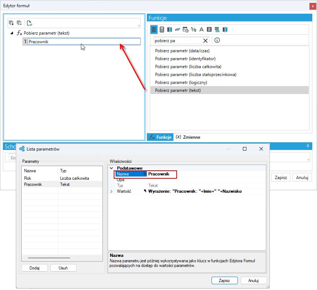Click Anuluj in the Edytor formuł window
Screen dimensions: 317x290
pyautogui.click(x=302, y=178)
